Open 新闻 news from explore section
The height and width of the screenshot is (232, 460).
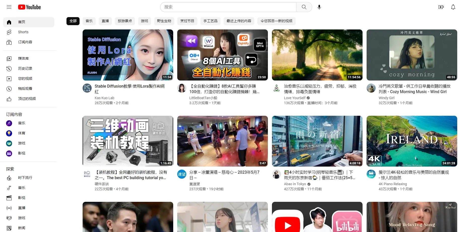[x=21, y=228]
